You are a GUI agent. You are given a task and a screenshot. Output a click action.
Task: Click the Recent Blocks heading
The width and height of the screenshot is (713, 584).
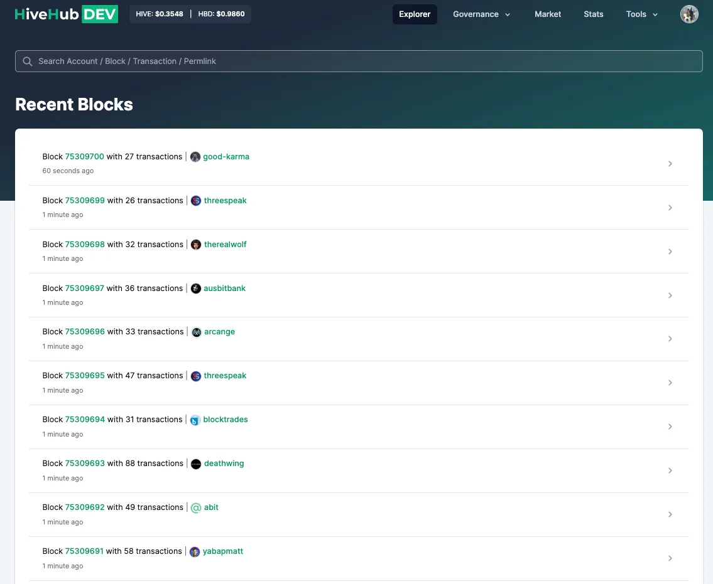tap(74, 105)
